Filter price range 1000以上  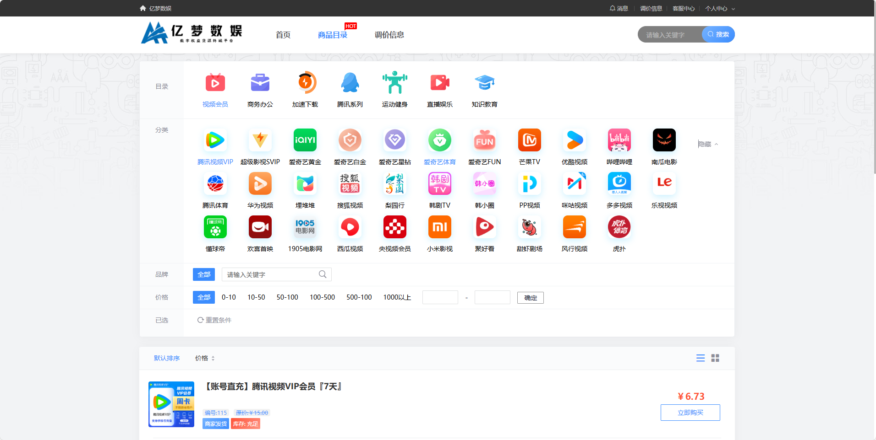[397, 297]
